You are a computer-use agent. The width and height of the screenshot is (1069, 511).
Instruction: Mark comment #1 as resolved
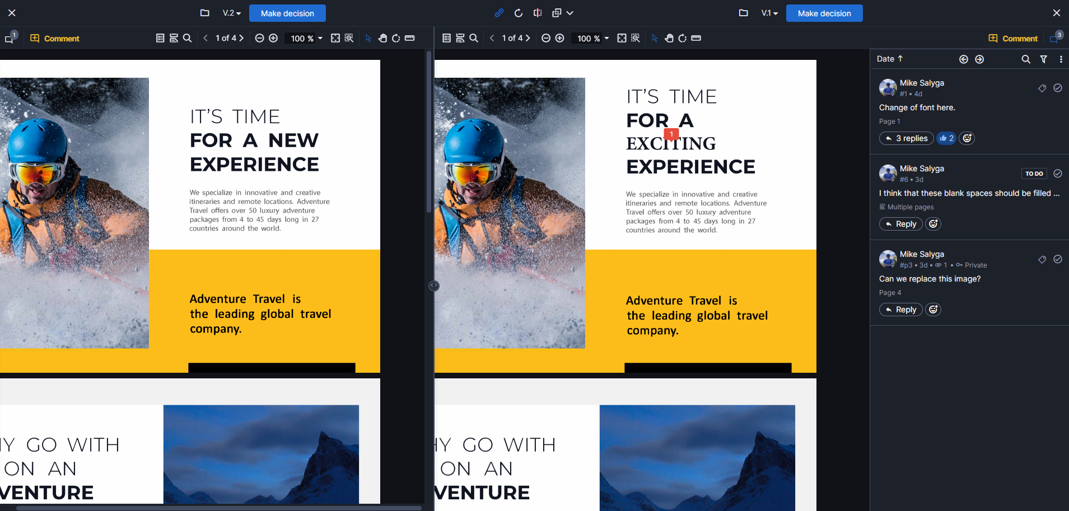pos(1058,88)
